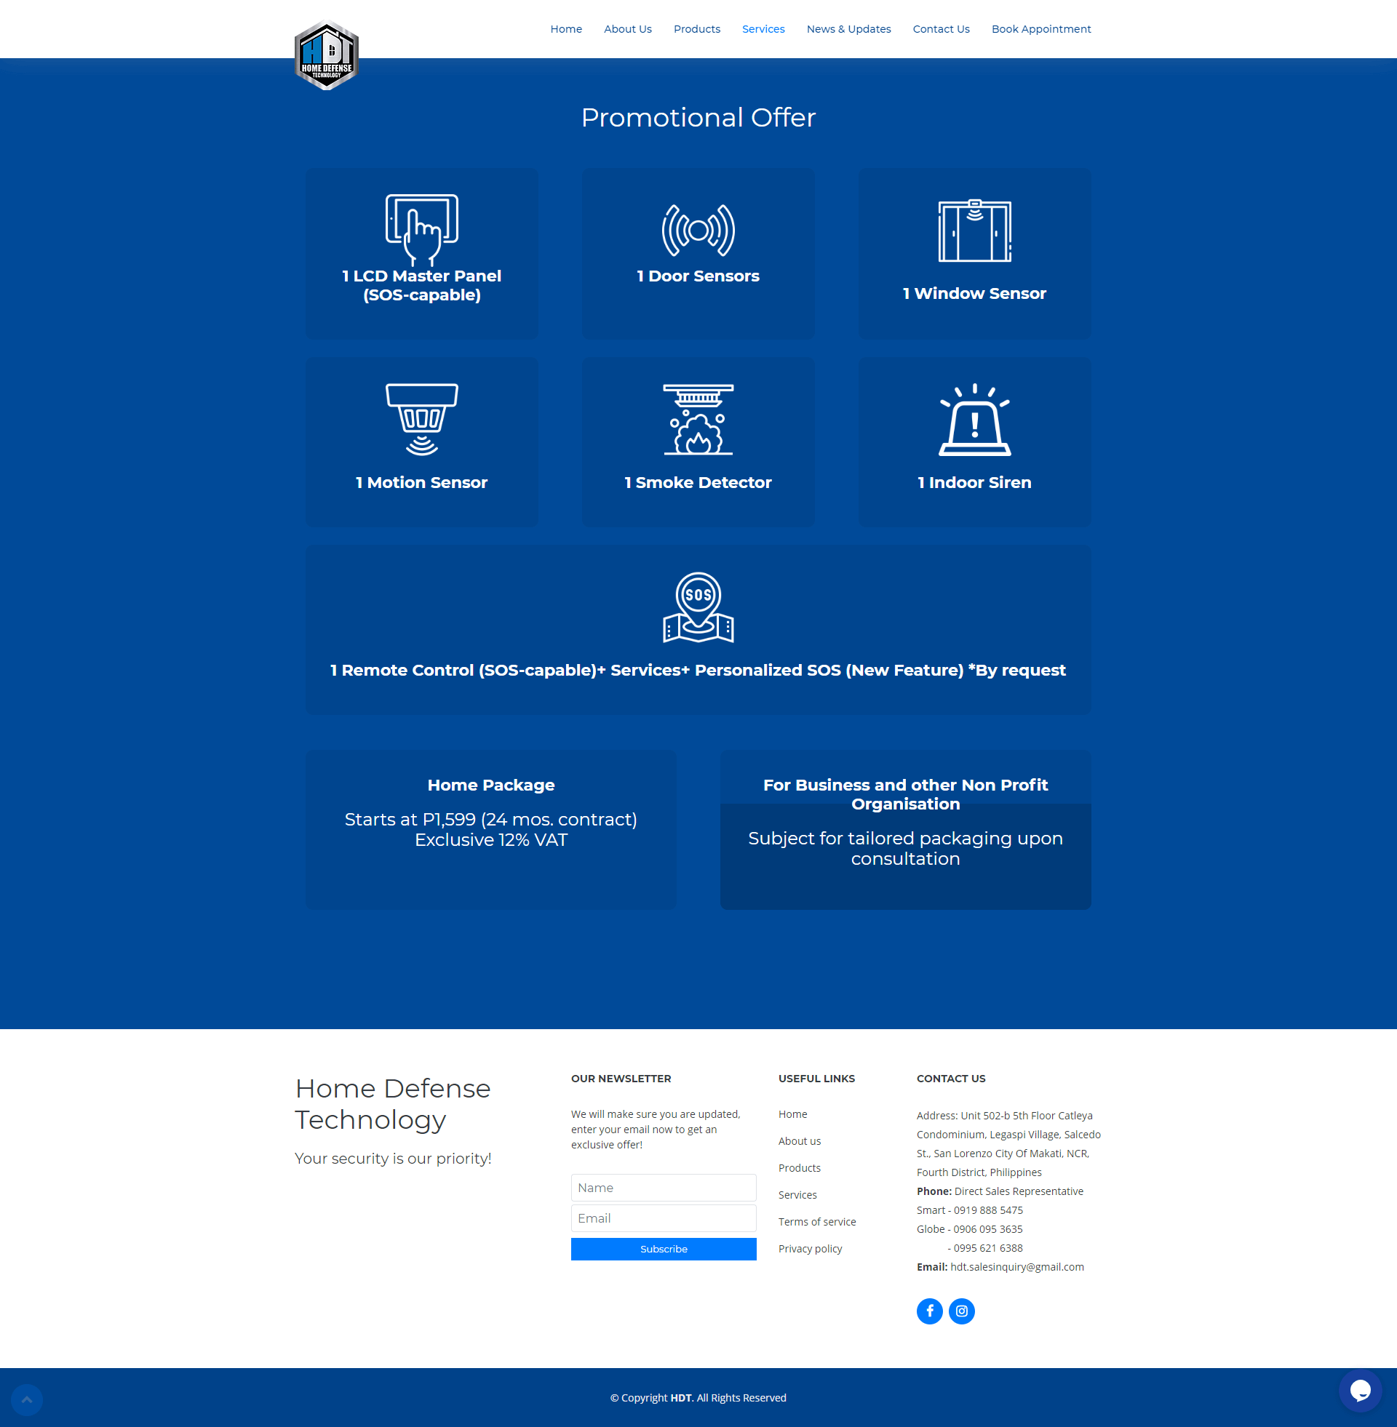Click the LCD Master Panel touchscreen icon

tap(422, 229)
